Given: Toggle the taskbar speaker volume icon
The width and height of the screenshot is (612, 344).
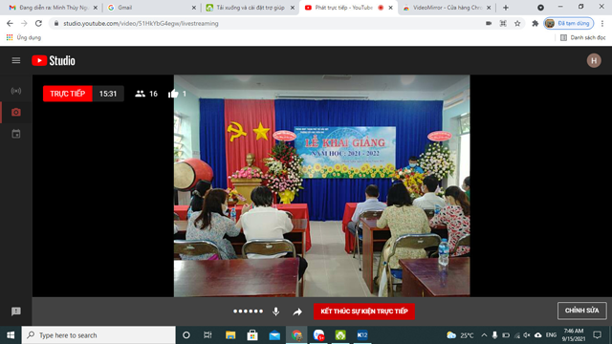Looking at the screenshot, I should (x=527, y=335).
